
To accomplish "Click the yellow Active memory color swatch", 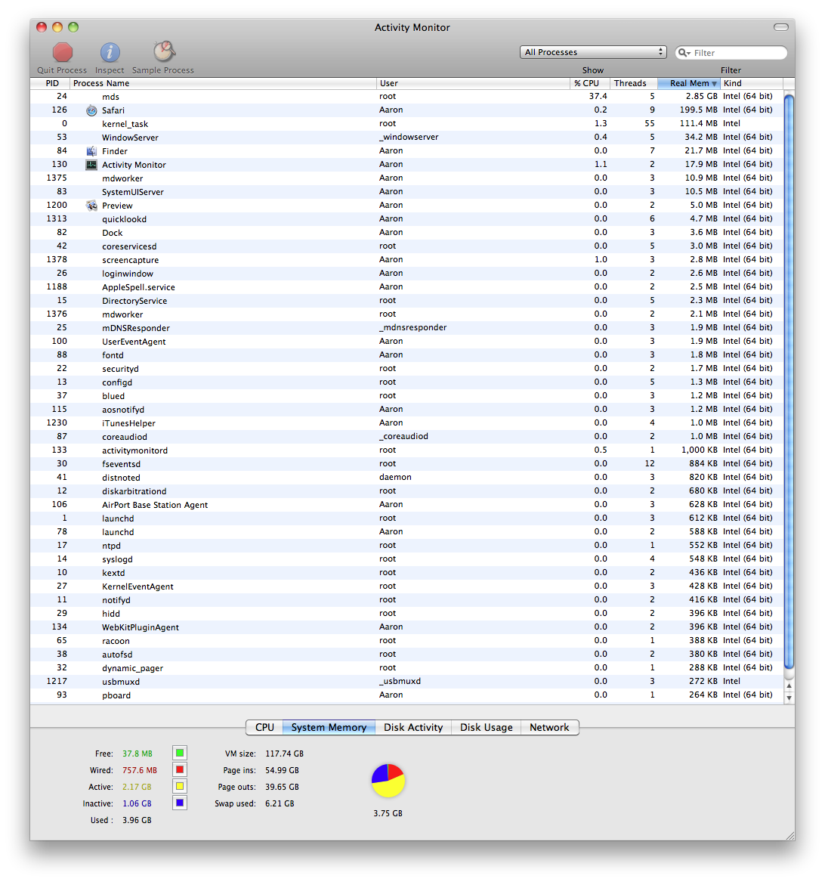I will click(x=180, y=786).
